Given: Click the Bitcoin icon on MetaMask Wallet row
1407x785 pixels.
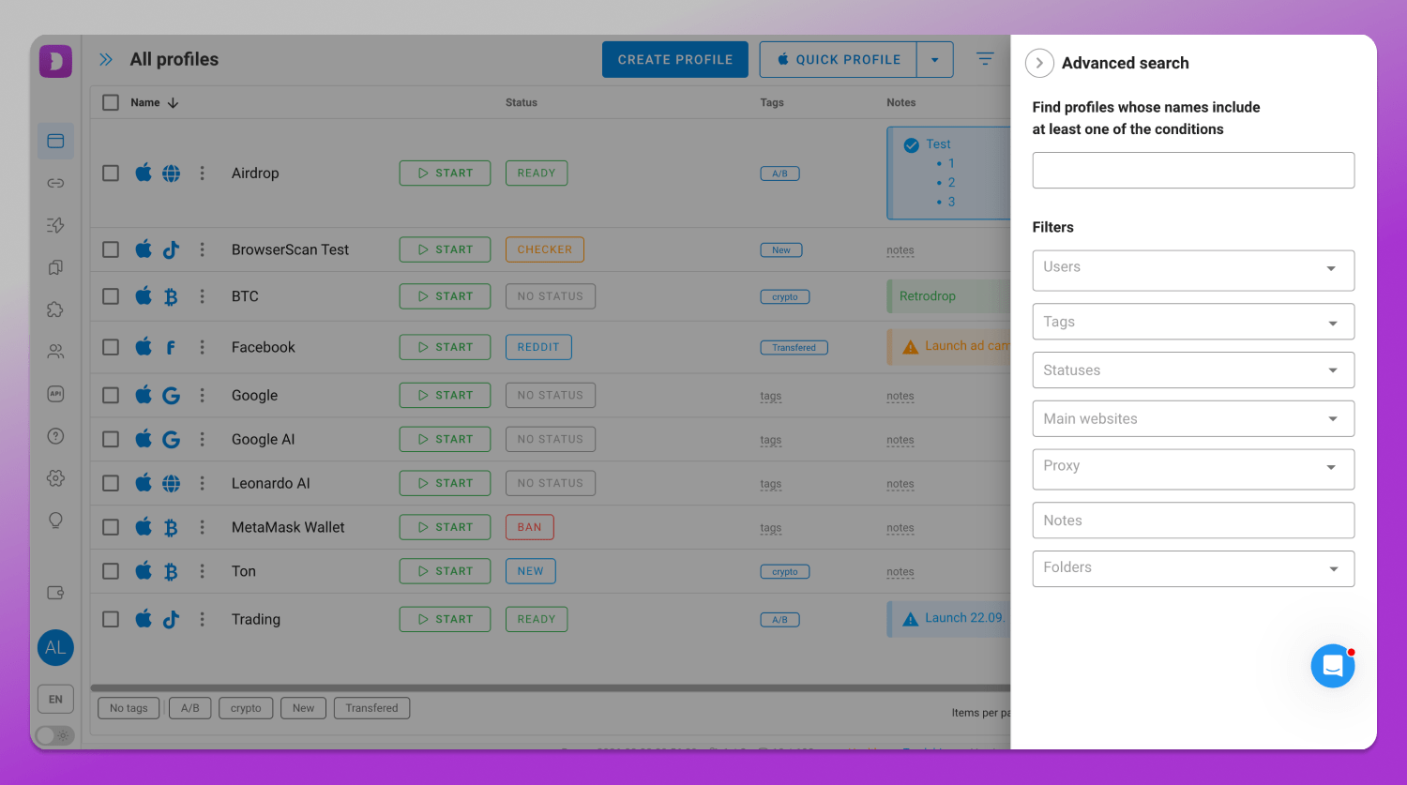Looking at the screenshot, I should pos(171,527).
